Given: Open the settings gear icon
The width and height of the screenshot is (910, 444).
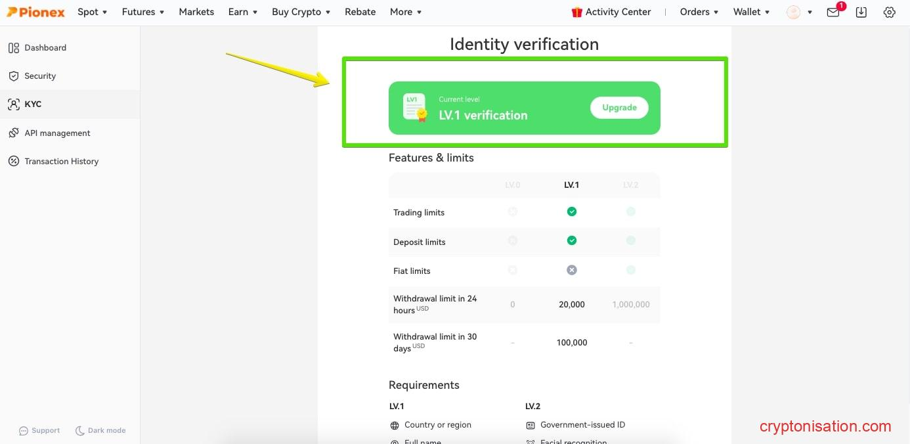Looking at the screenshot, I should pos(890,12).
